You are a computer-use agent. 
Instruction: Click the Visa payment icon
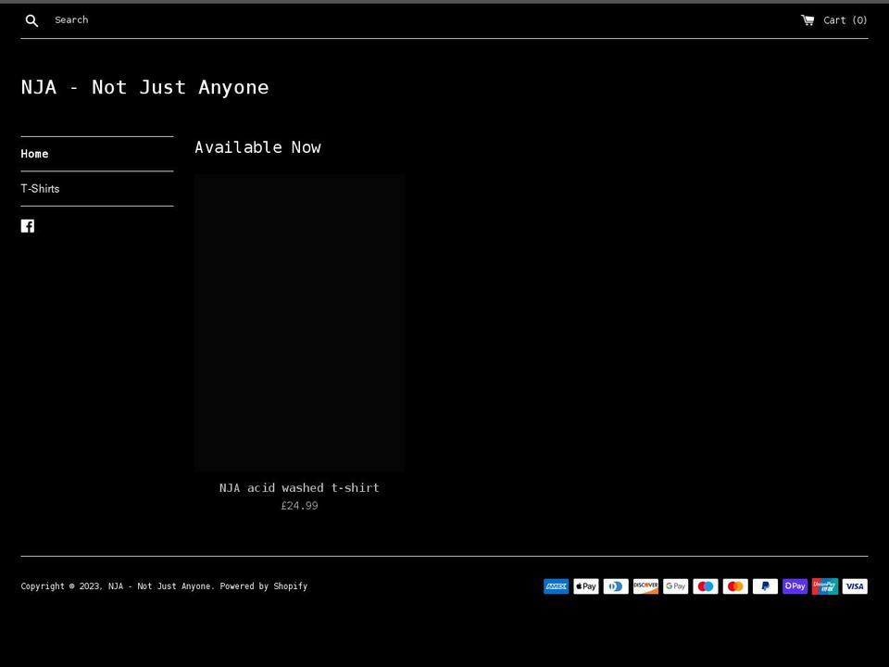pos(855,585)
